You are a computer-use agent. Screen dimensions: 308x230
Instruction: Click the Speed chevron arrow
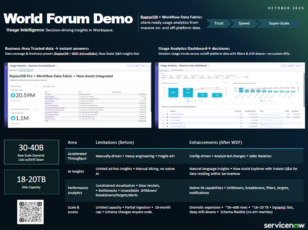(244, 23)
